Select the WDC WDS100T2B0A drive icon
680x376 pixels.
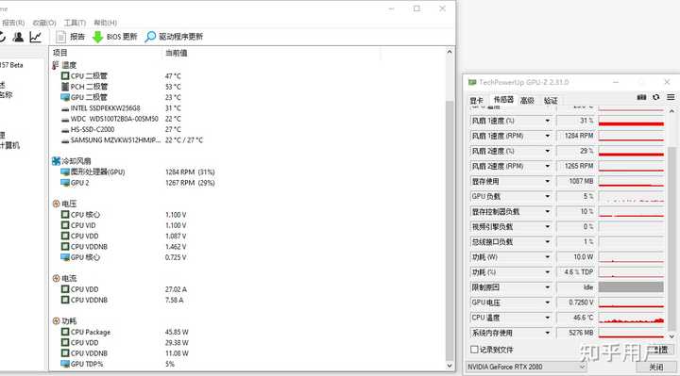[65, 119]
